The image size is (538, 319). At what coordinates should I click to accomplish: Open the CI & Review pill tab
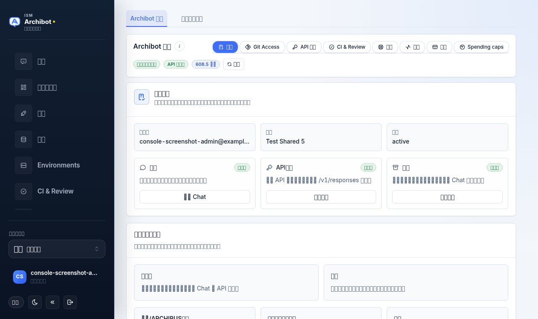coord(347,47)
